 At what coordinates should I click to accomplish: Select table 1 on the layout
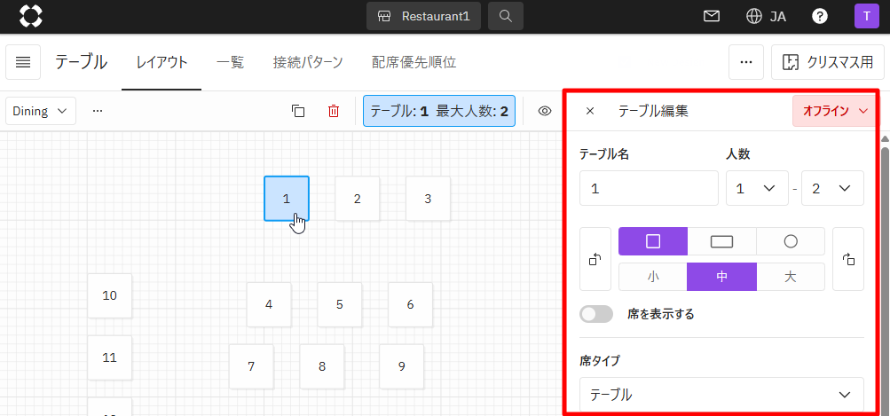(287, 198)
